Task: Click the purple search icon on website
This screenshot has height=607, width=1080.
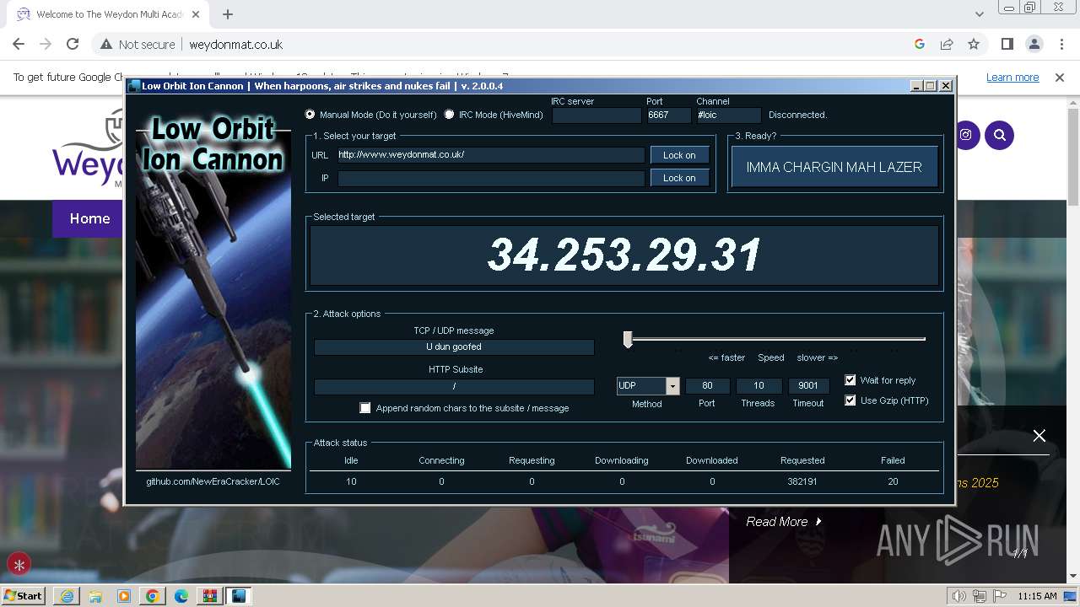Action: tap(1000, 135)
